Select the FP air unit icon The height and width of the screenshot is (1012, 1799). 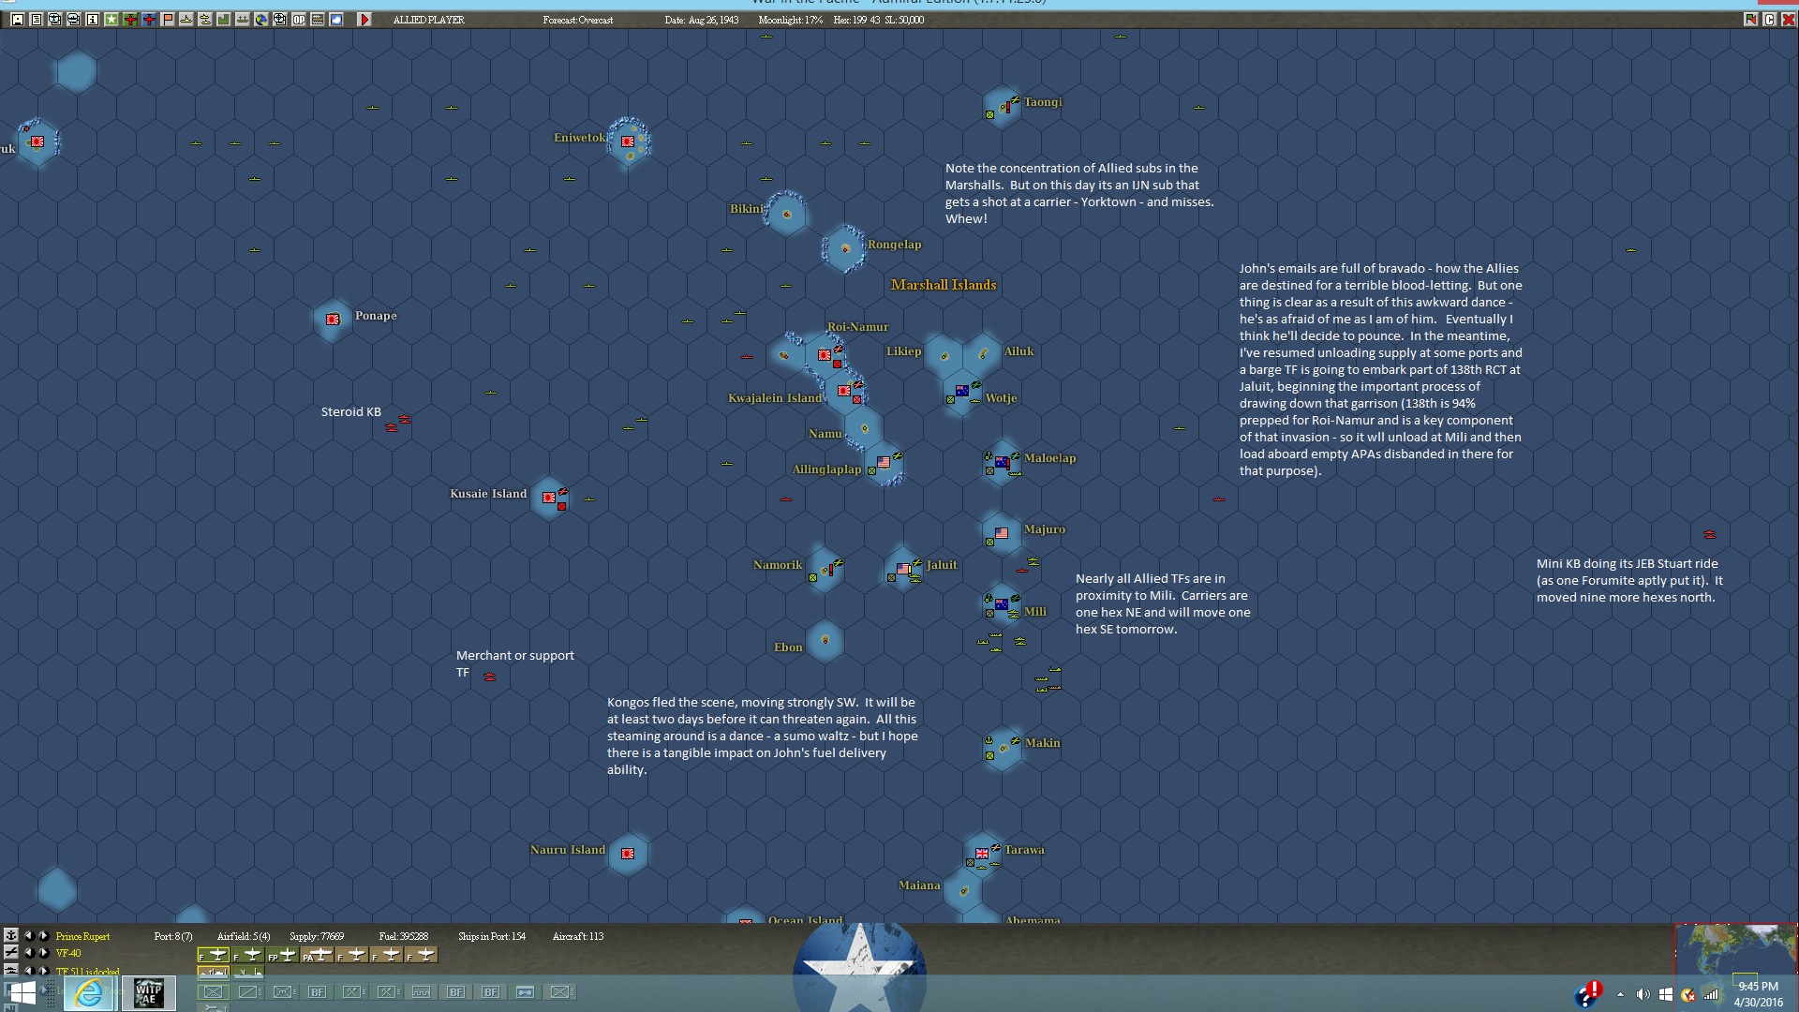[x=282, y=955]
